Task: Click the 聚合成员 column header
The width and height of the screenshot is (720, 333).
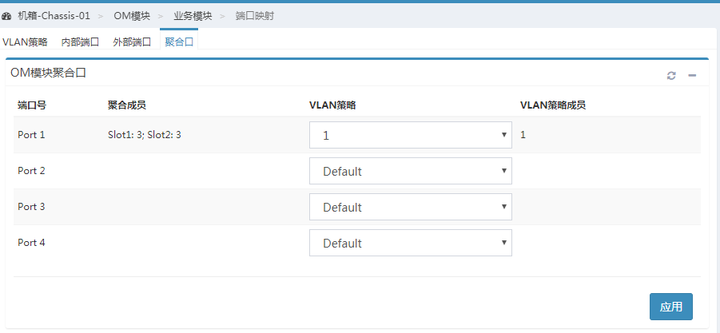Action: [x=127, y=105]
